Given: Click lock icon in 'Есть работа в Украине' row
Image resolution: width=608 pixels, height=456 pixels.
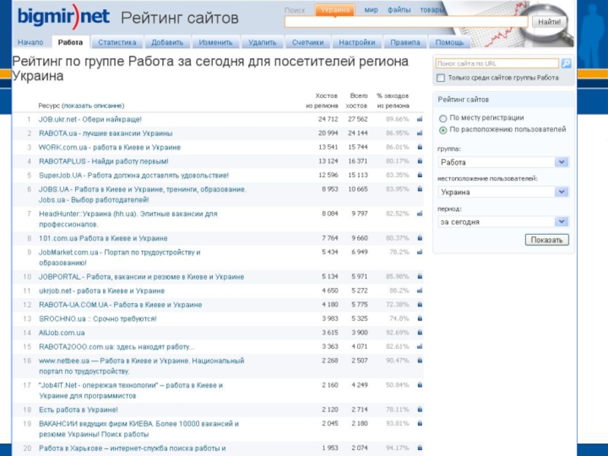Looking at the screenshot, I should click(420, 410).
